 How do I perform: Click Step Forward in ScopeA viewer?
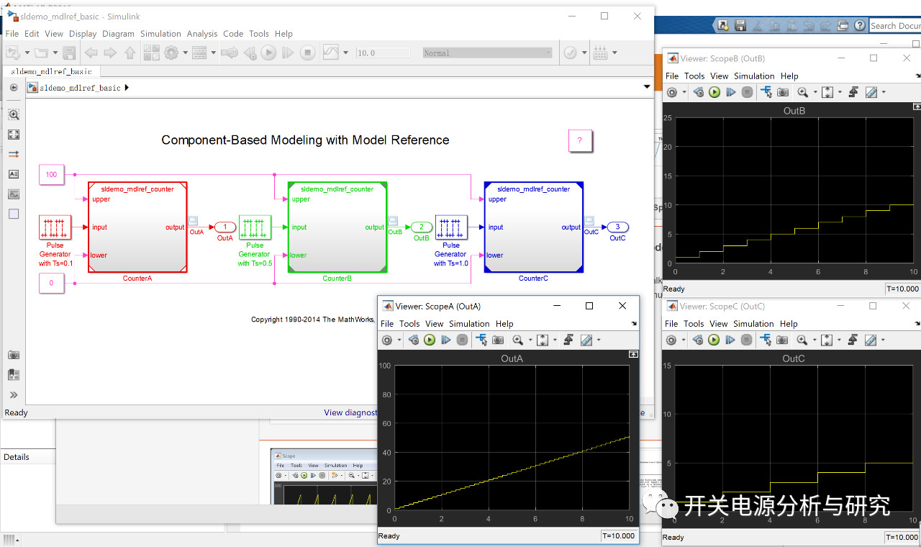tap(446, 340)
